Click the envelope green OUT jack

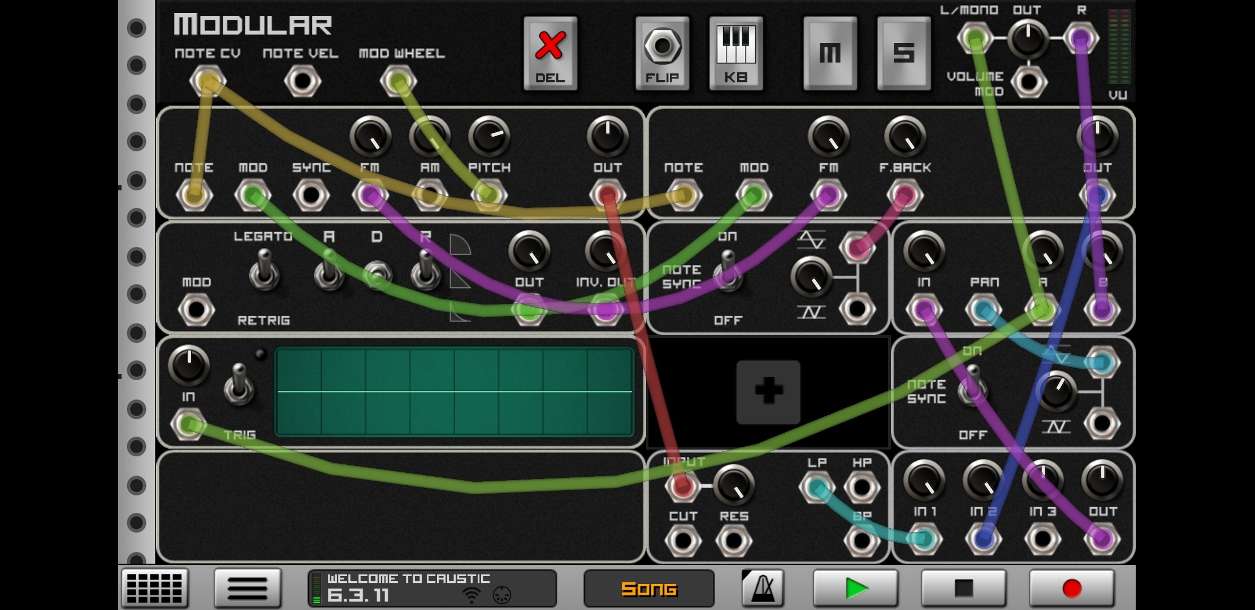click(529, 310)
